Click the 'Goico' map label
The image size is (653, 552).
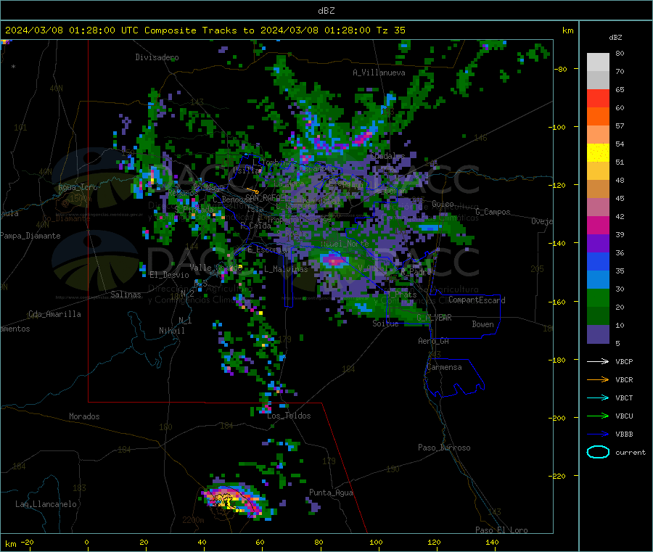[x=443, y=204]
